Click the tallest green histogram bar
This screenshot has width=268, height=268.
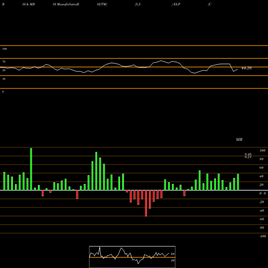(x=31, y=169)
